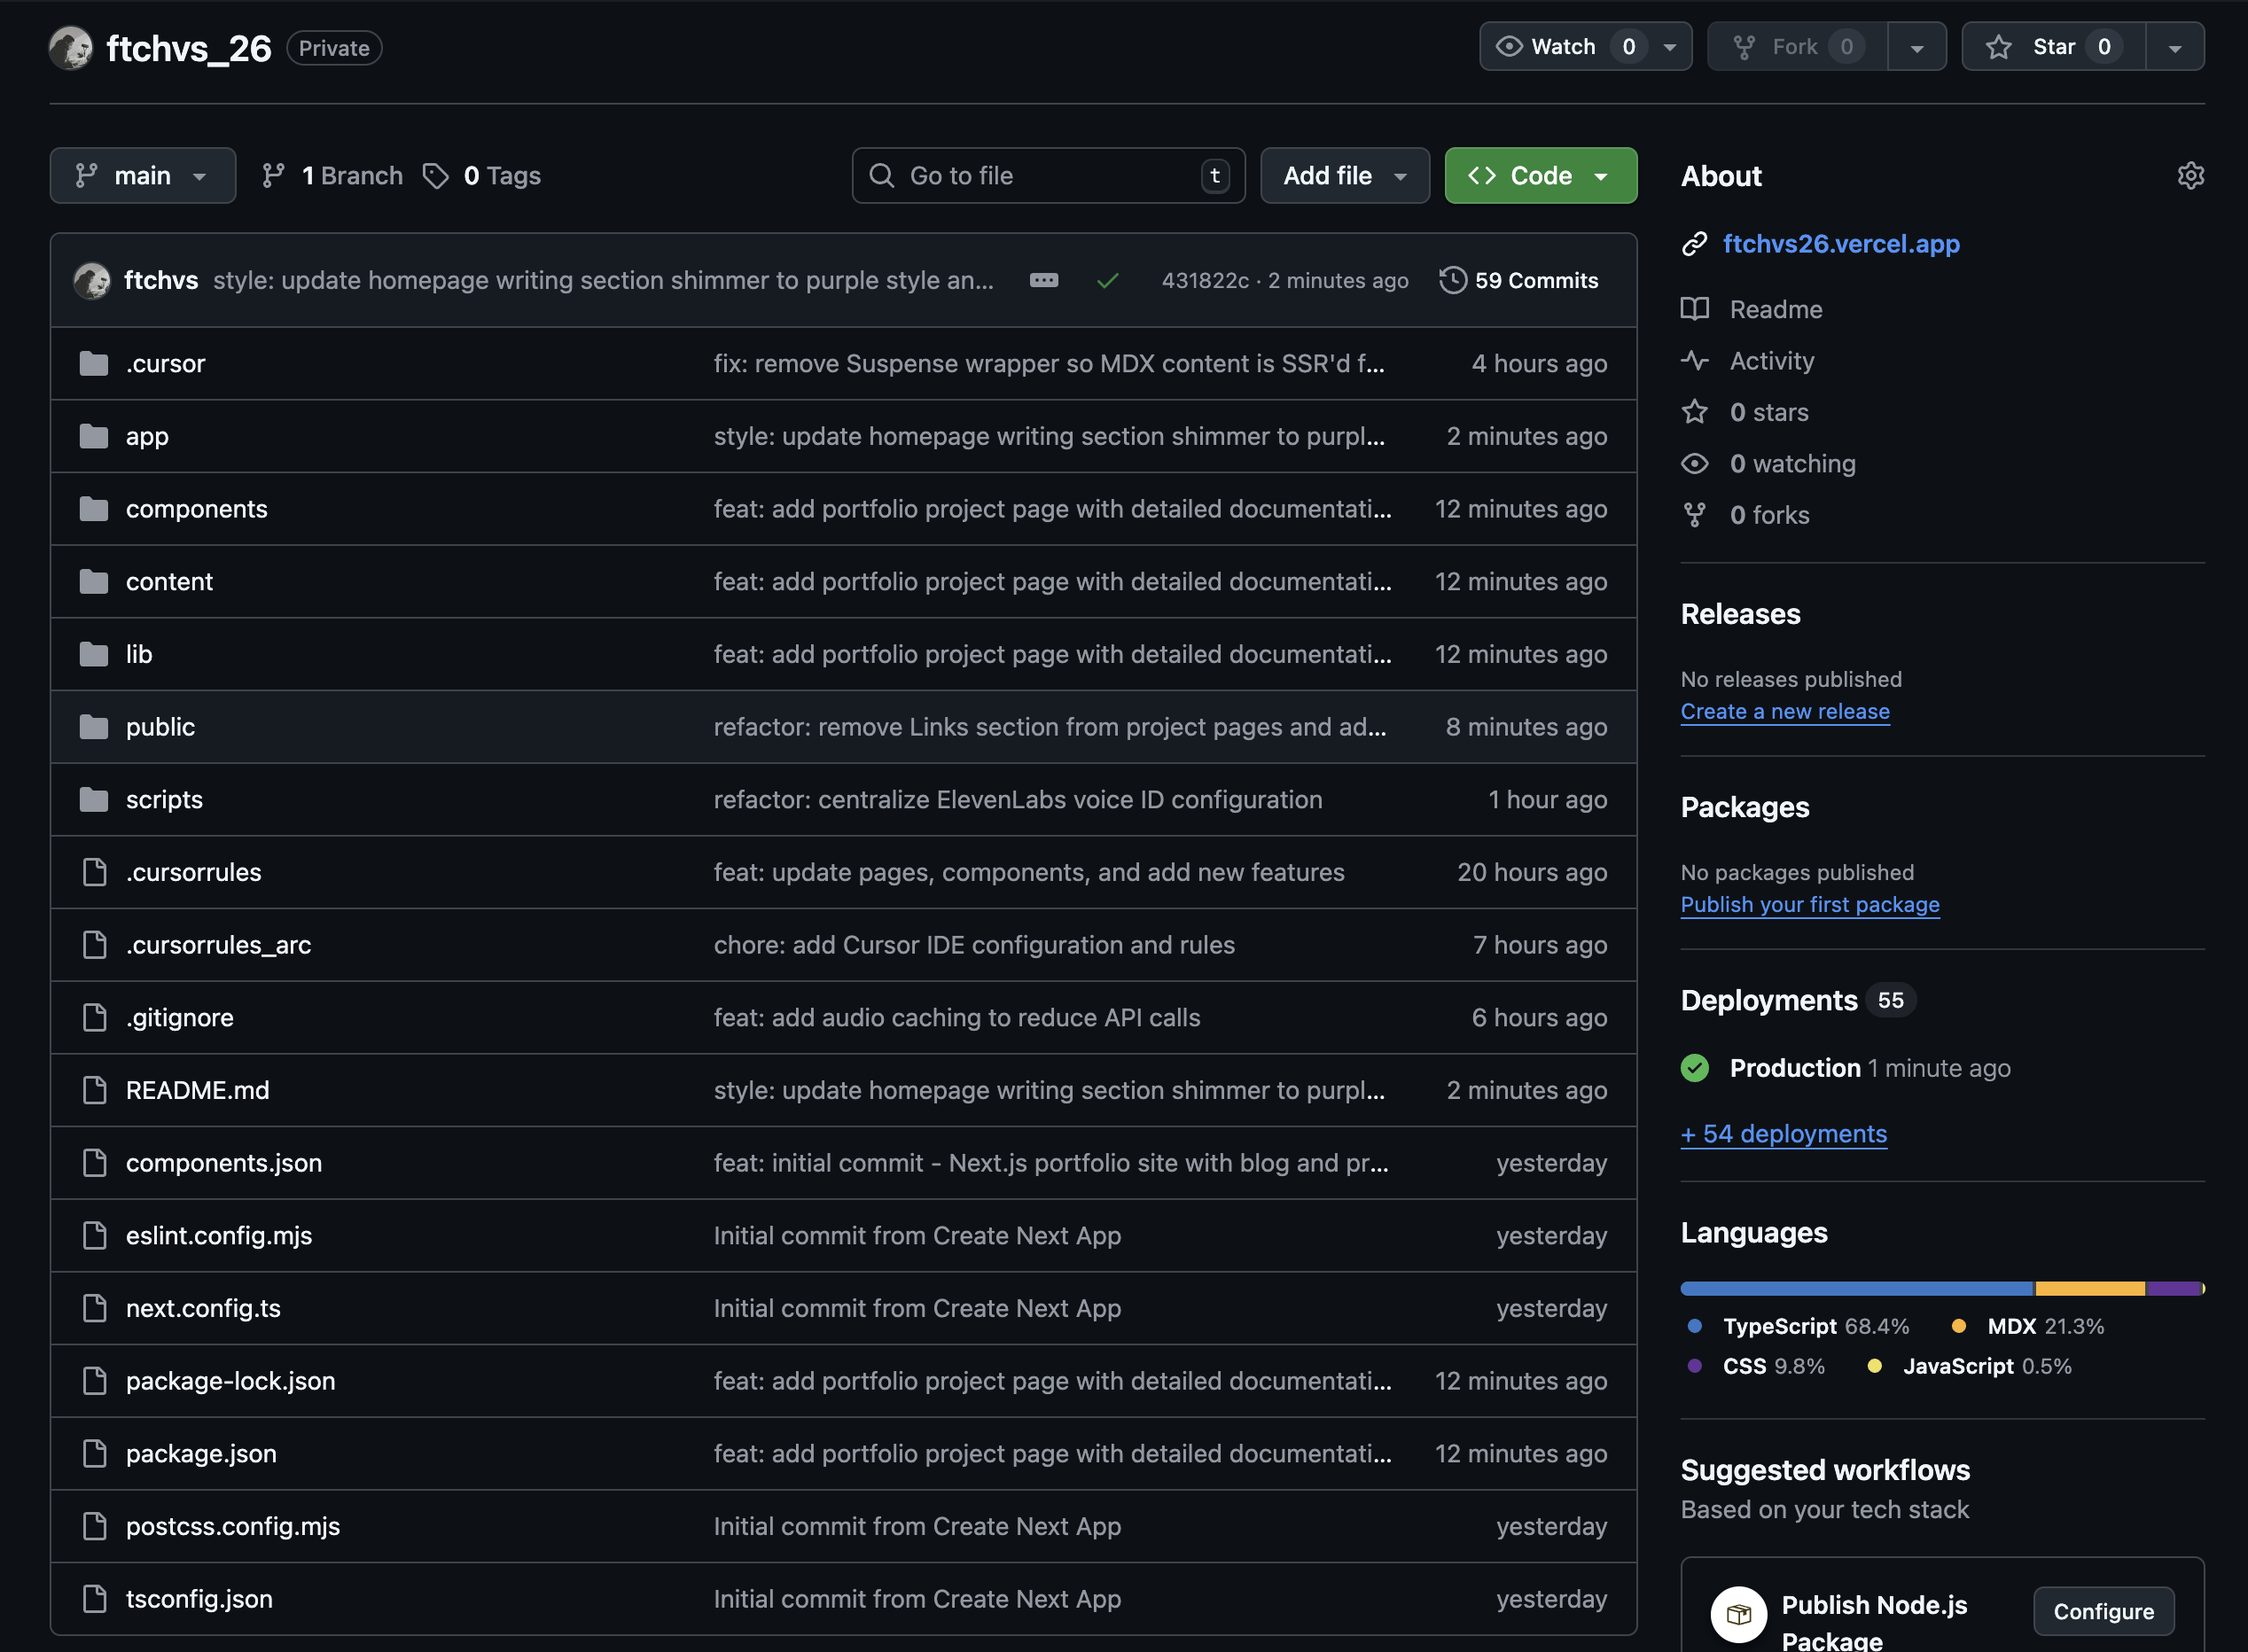Click the Production deployment success icon
The height and width of the screenshot is (1652, 2248).
1695,1068
